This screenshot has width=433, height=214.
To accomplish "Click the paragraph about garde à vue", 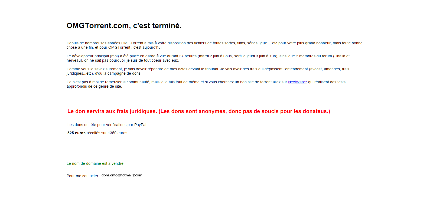I will tap(208, 58).
